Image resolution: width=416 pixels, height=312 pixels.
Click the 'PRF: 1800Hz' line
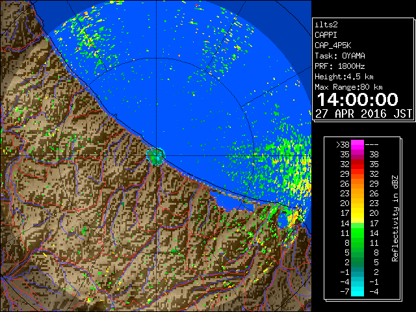point(340,66)
